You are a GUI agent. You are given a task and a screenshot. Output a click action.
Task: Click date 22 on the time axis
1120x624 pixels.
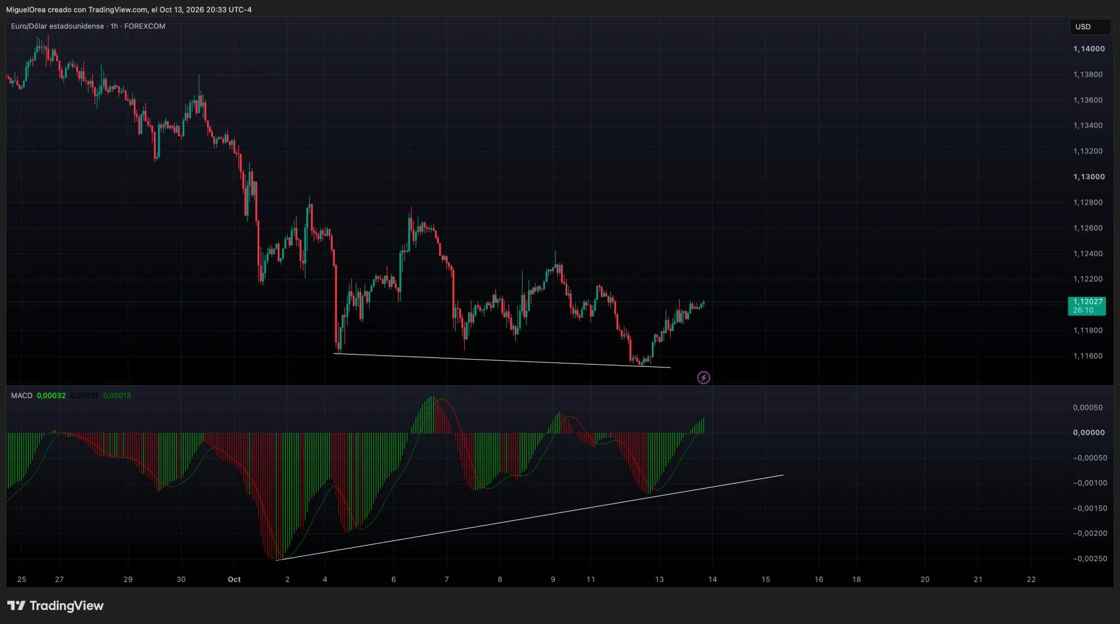[x=1031, y=579]
